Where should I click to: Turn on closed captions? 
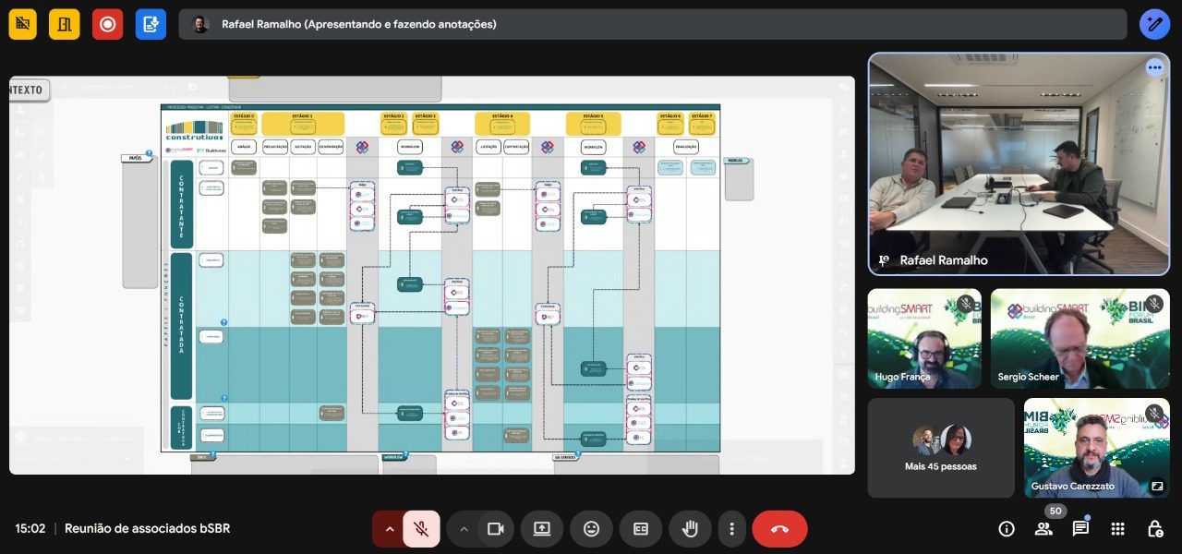point(641,529)
